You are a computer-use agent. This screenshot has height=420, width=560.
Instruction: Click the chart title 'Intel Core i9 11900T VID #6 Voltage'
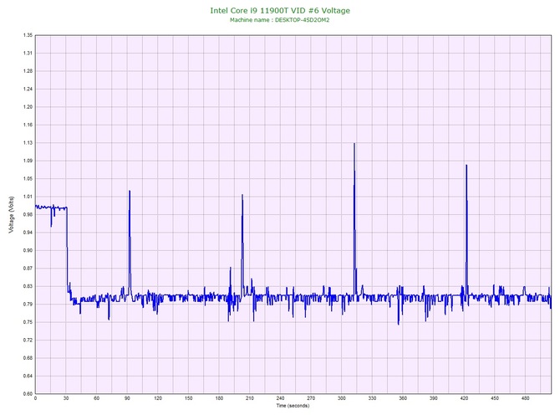click(x=280, y=10)
